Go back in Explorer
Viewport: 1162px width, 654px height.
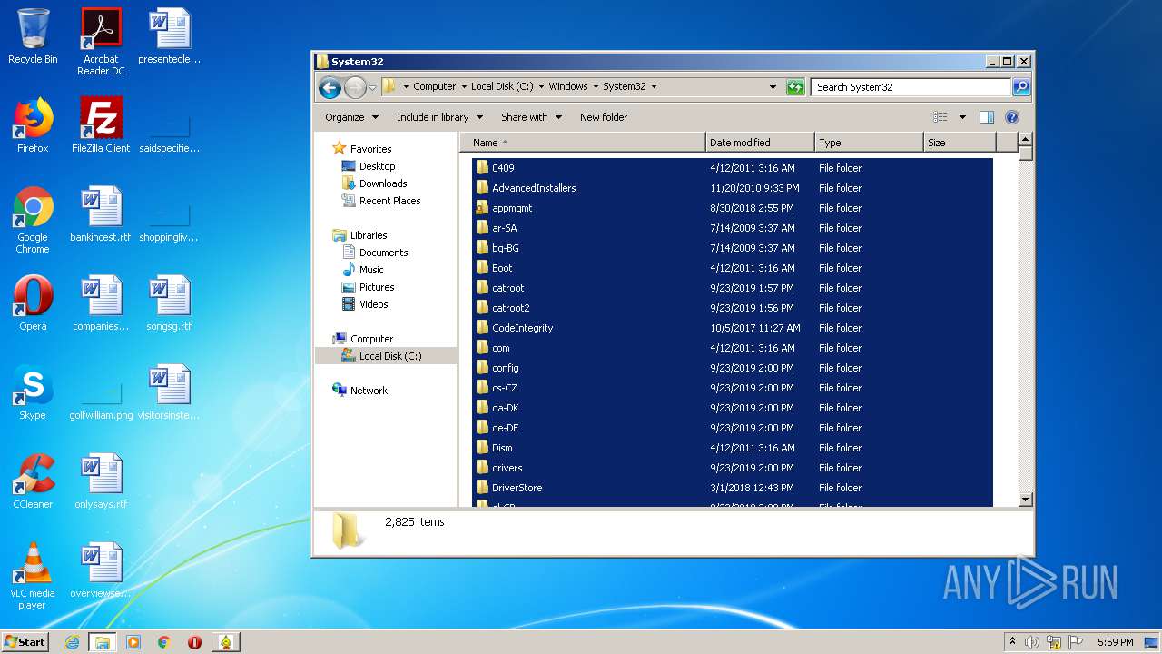330,87
